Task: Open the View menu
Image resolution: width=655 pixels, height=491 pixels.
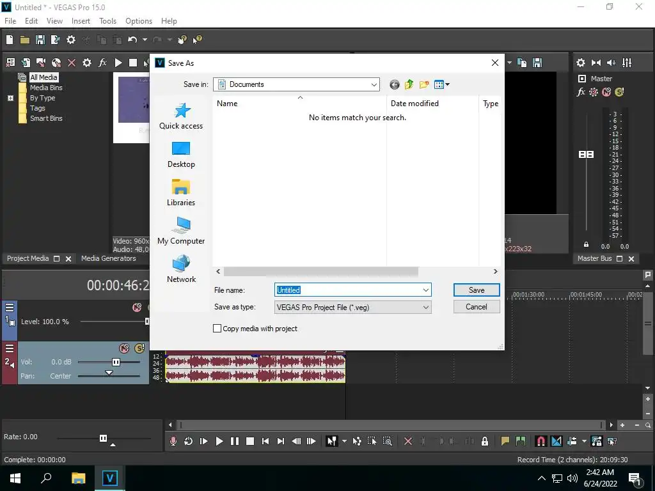Action: (54, 21)
